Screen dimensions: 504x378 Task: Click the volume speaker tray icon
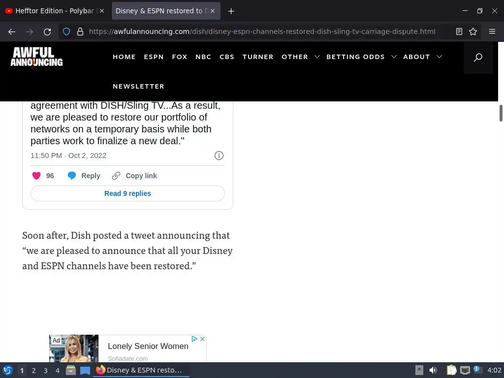tap(433, 370)
